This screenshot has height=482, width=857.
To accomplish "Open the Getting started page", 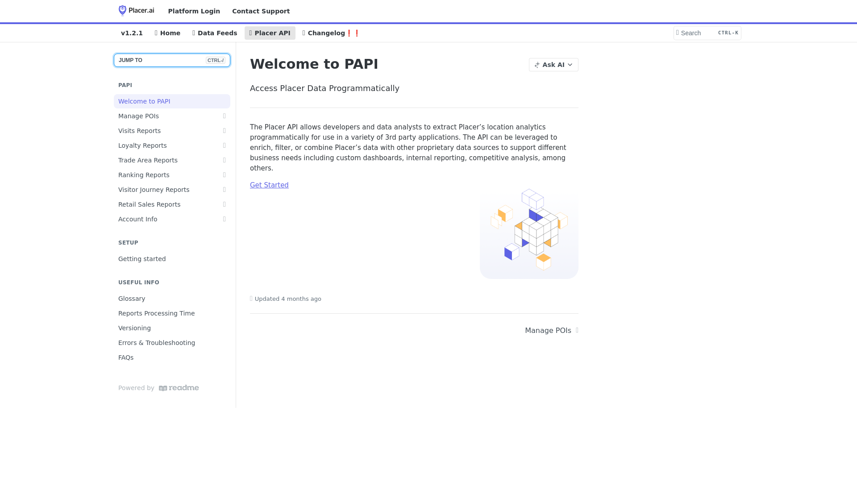I will click(172, 259).
